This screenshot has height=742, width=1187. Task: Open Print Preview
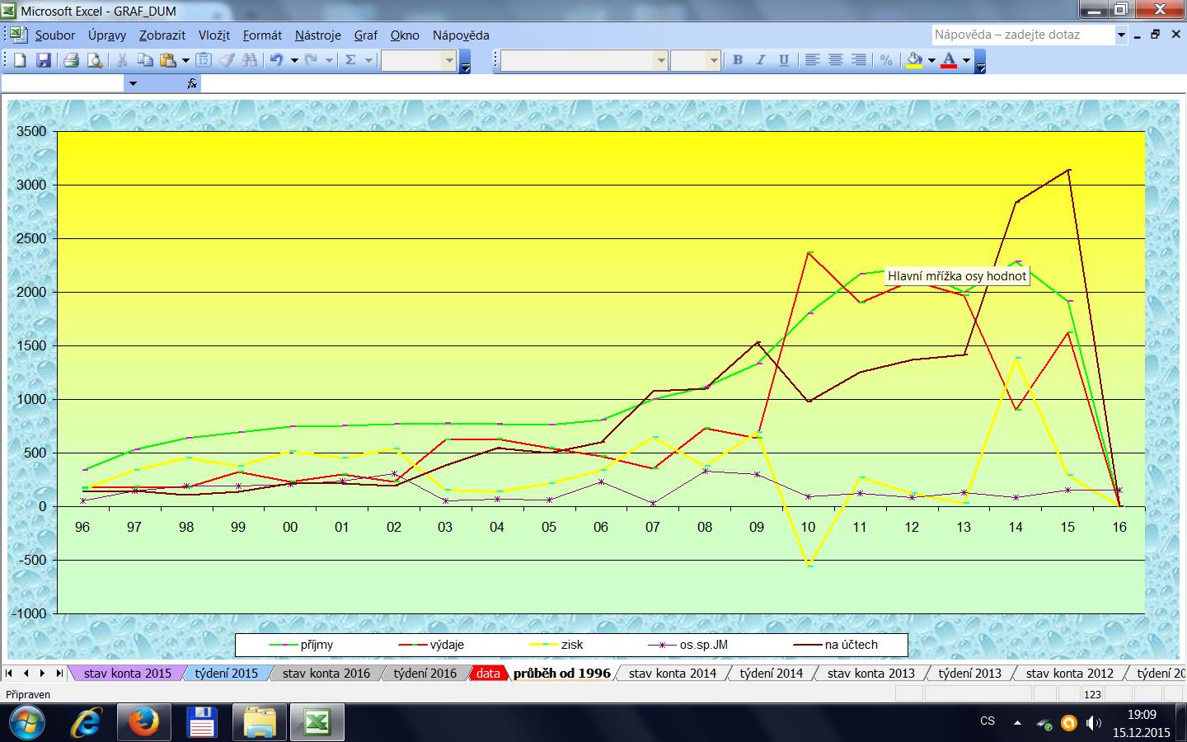click(x=95, y=60)
